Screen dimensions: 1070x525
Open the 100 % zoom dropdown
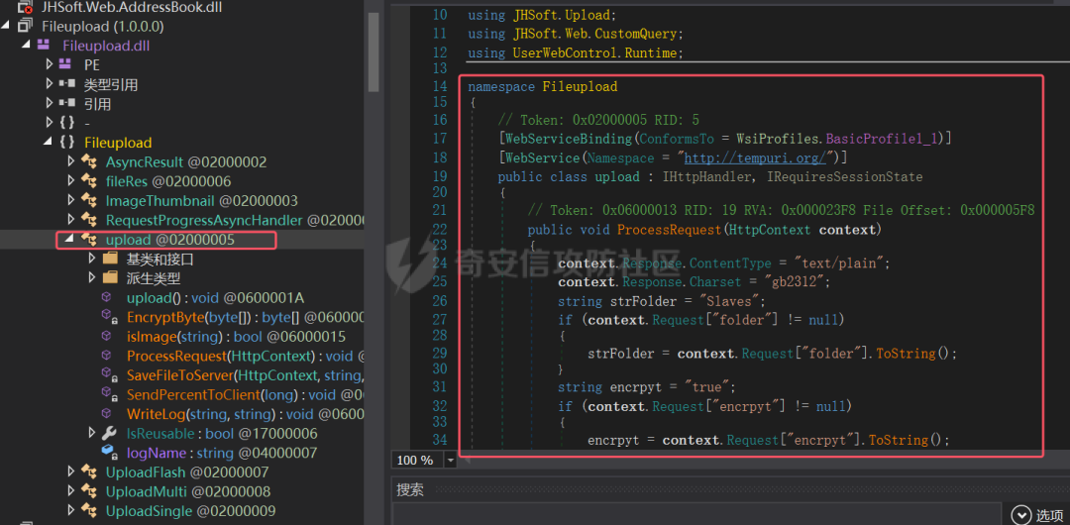point(450,461)
